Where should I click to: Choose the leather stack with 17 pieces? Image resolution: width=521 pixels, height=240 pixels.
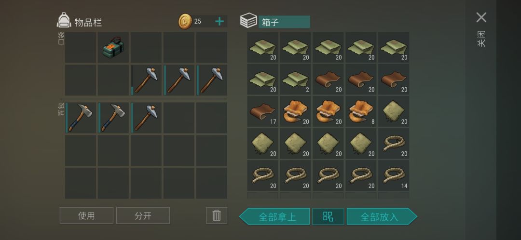tap(263, 111)
